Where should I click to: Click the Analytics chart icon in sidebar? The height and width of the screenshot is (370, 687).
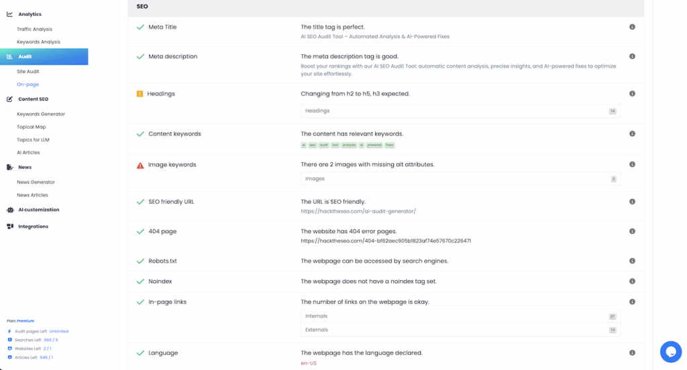[x=9, y=14]
